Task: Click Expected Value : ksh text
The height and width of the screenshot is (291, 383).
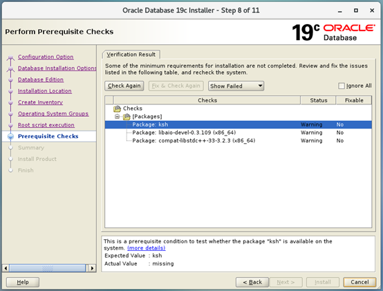Action: point(133,256)
